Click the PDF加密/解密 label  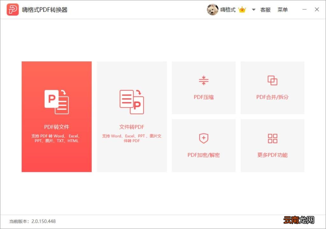click(x=203, y=155)
